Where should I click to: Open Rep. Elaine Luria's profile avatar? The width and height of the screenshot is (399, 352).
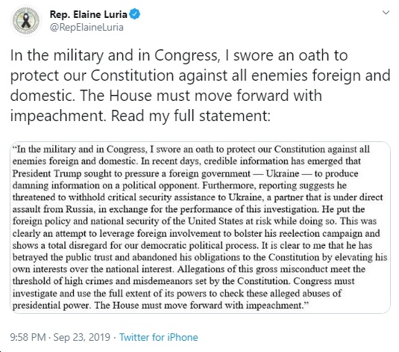click(26, 21)
